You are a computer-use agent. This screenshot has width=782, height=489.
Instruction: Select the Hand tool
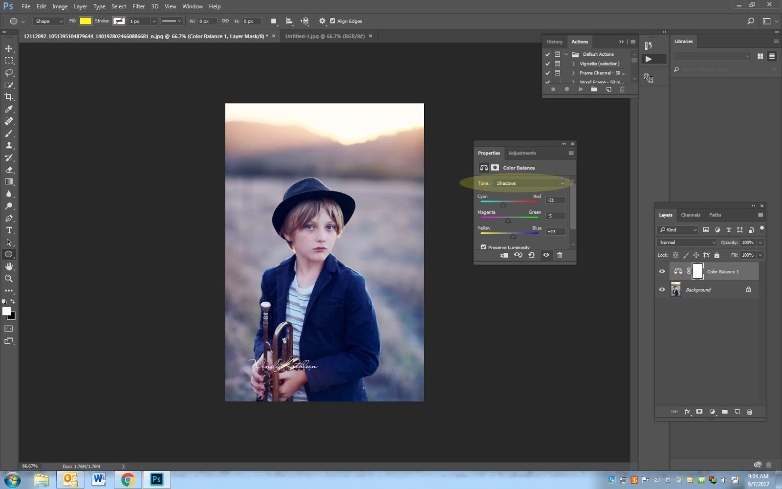click(x=9, y=267)
